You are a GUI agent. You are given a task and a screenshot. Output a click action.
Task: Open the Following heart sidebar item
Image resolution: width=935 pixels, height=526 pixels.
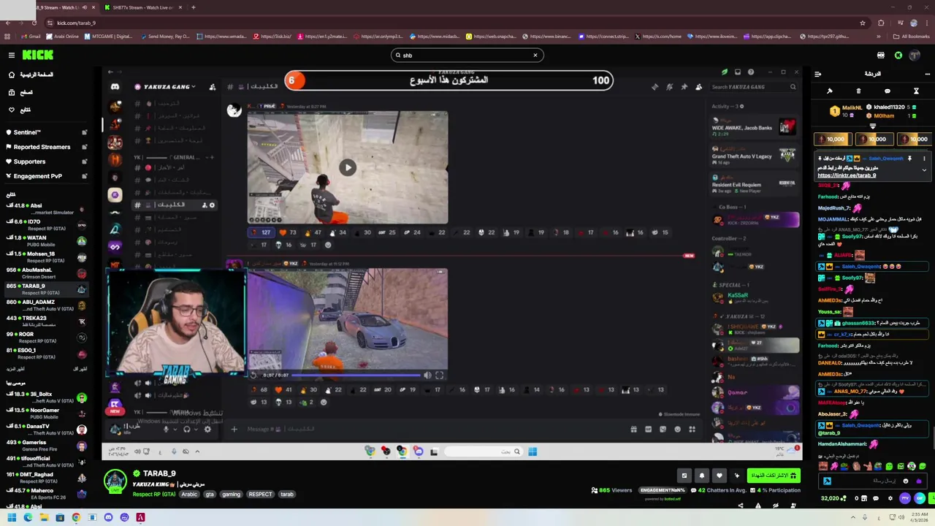pos(20,110)
